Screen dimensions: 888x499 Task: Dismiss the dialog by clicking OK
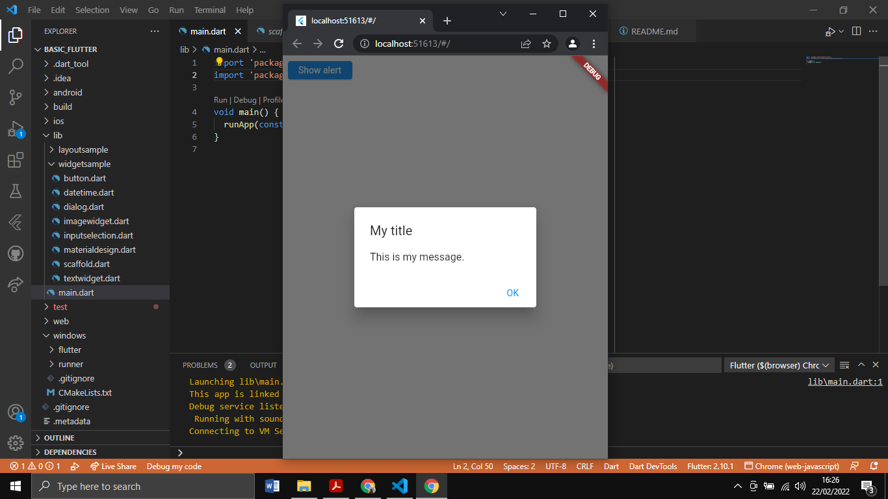(513, 293)
